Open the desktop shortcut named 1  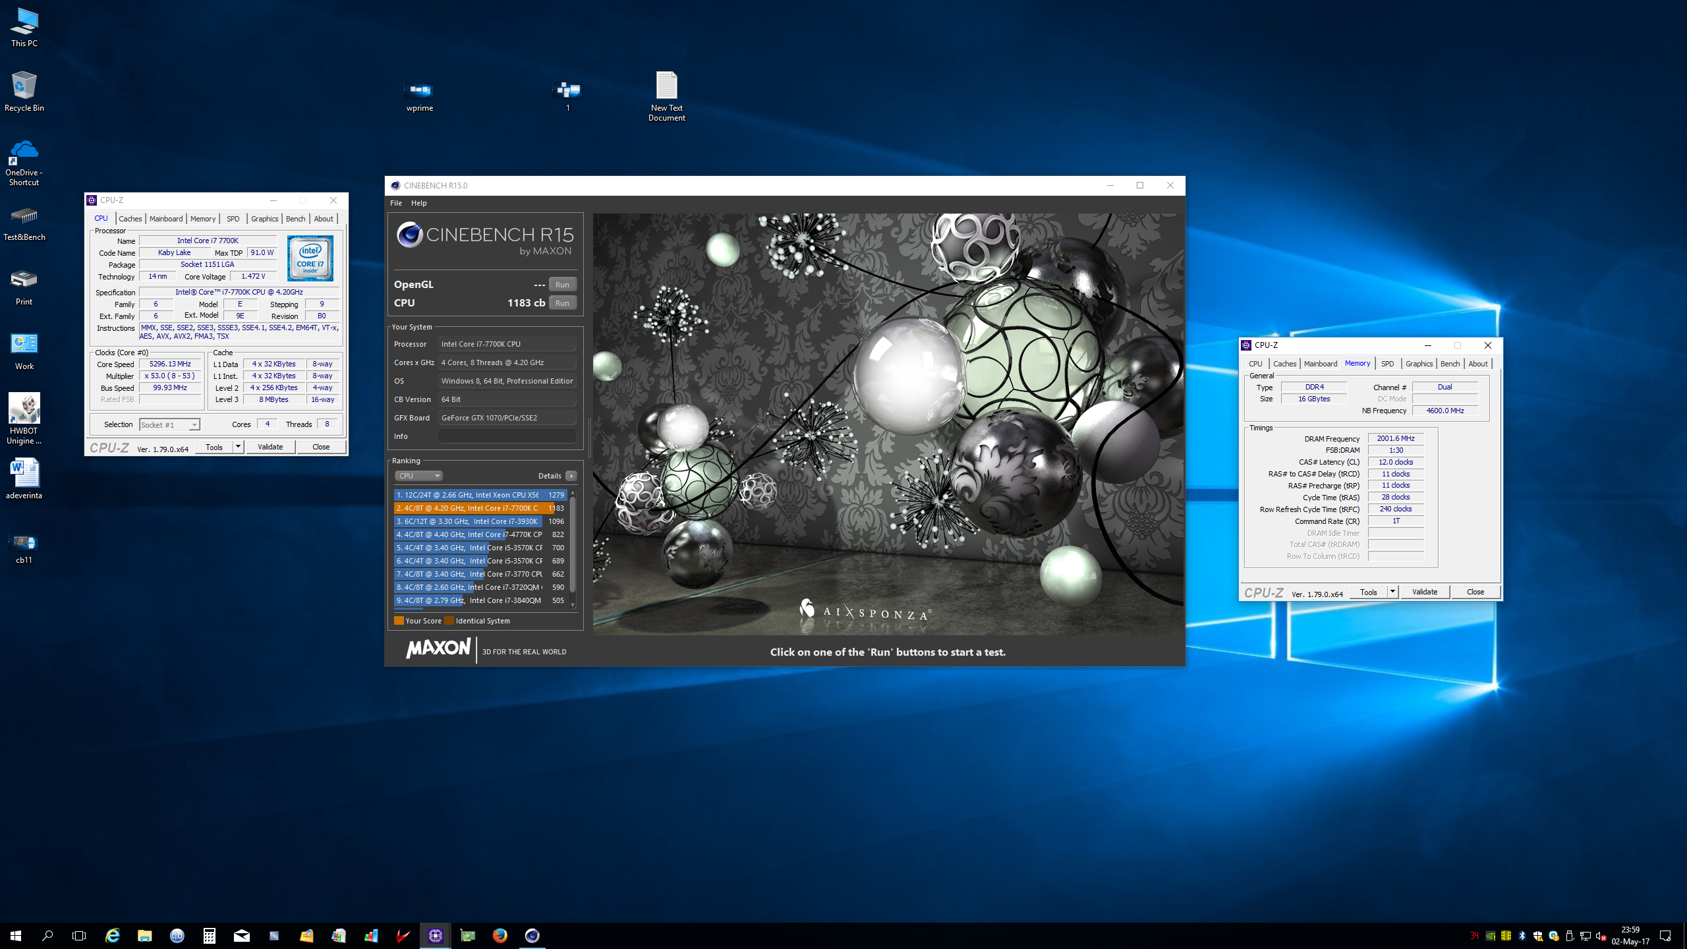coord(567,96)
